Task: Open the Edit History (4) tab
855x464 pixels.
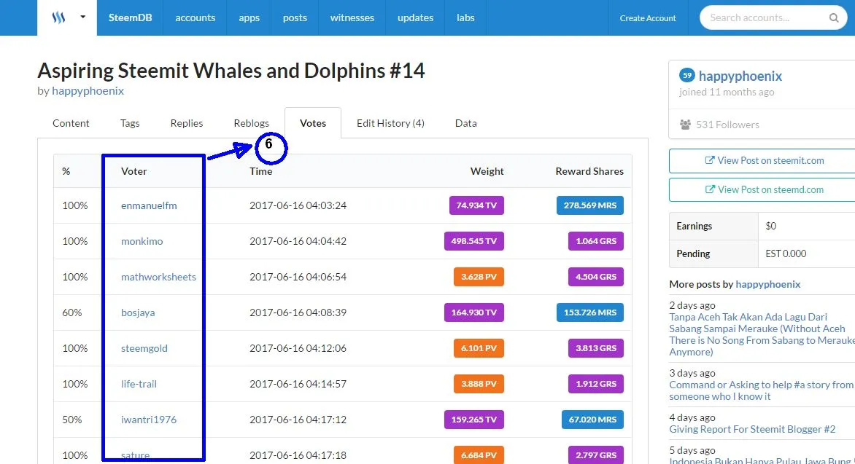Action: click(390, 123)
